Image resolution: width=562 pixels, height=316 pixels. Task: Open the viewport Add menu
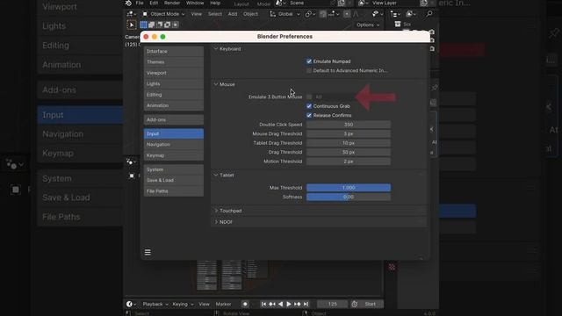click(233, 14)
